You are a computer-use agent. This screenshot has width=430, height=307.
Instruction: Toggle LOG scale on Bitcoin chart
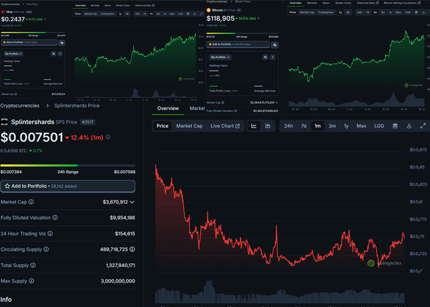[x=408, y=12]
